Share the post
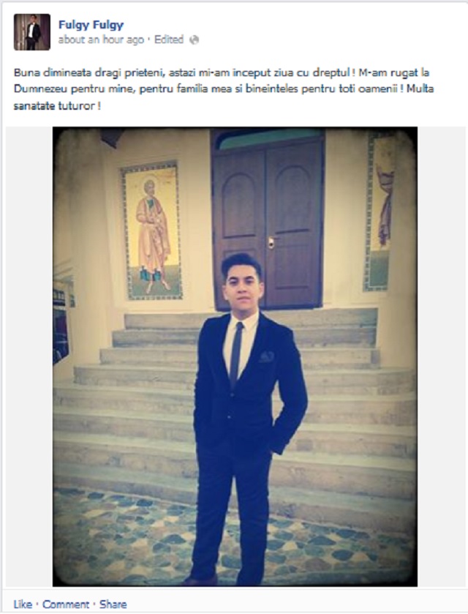 113,604
